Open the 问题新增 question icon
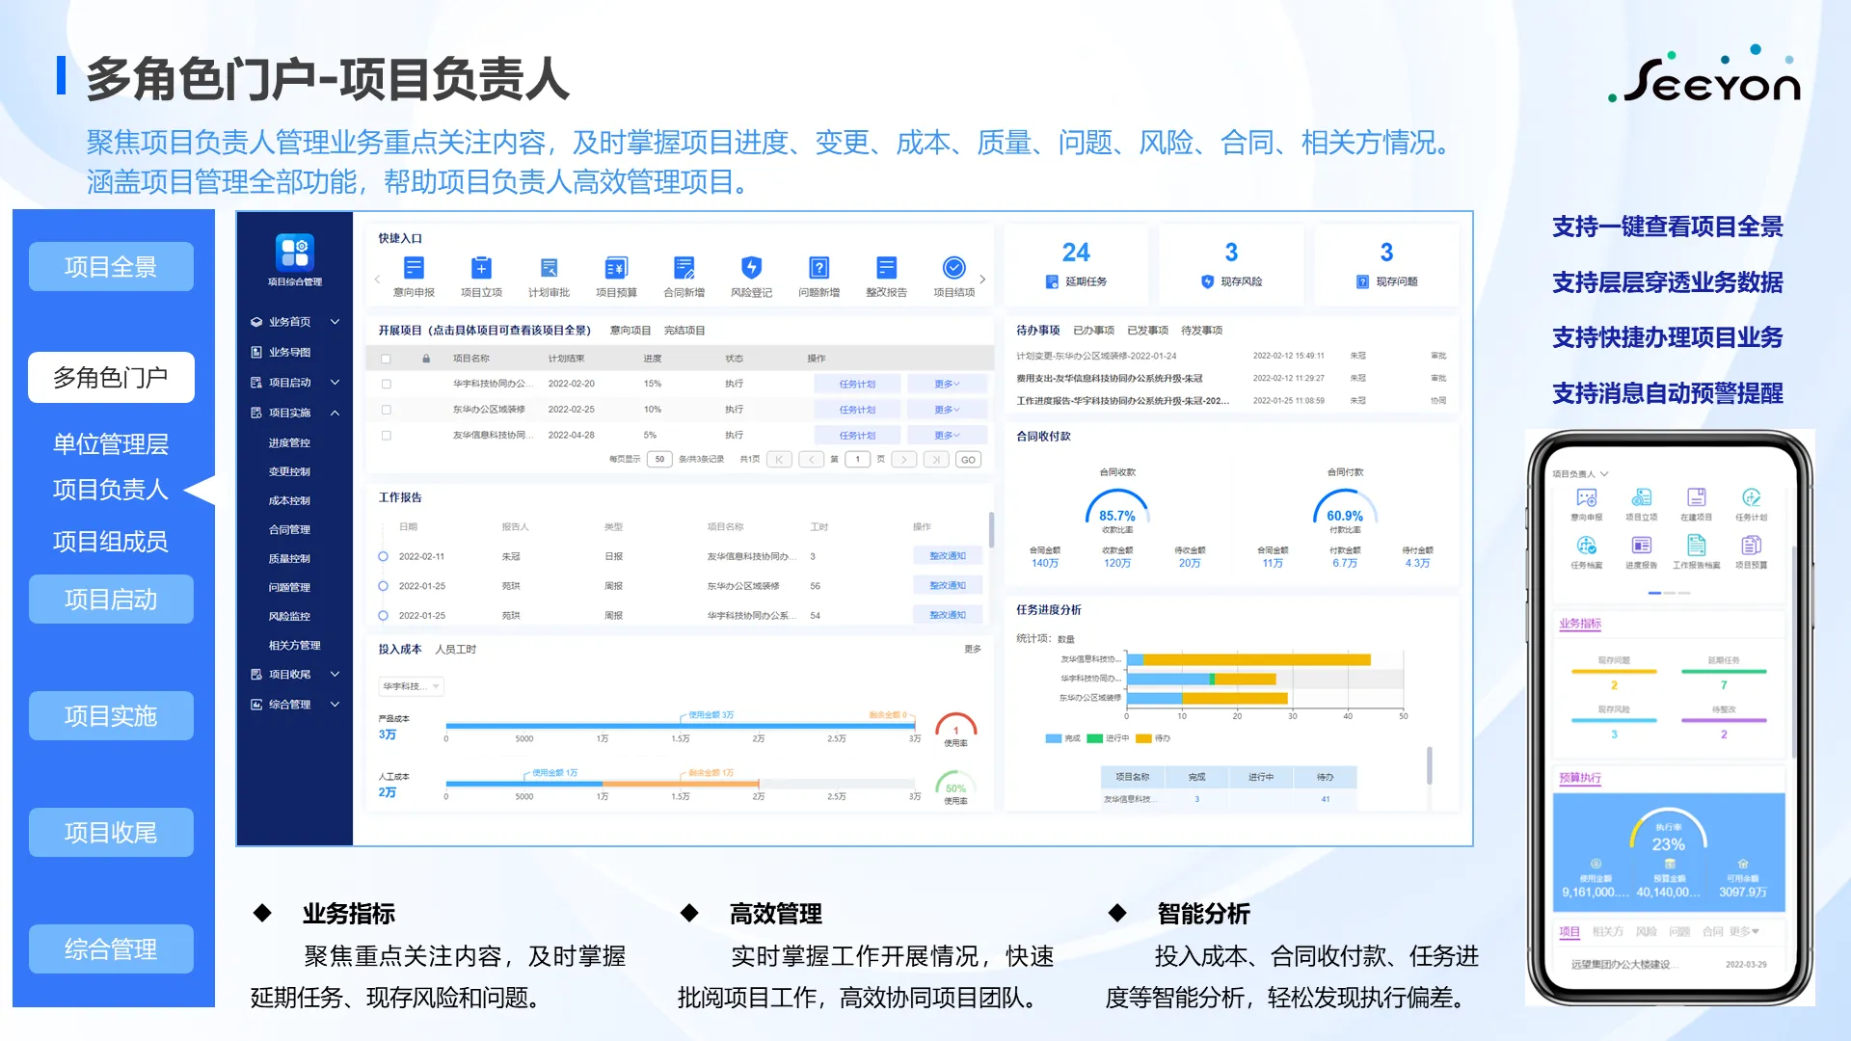Viewport: 1851px width, 1041px height. pyautogui.click(x=818, y=267)
